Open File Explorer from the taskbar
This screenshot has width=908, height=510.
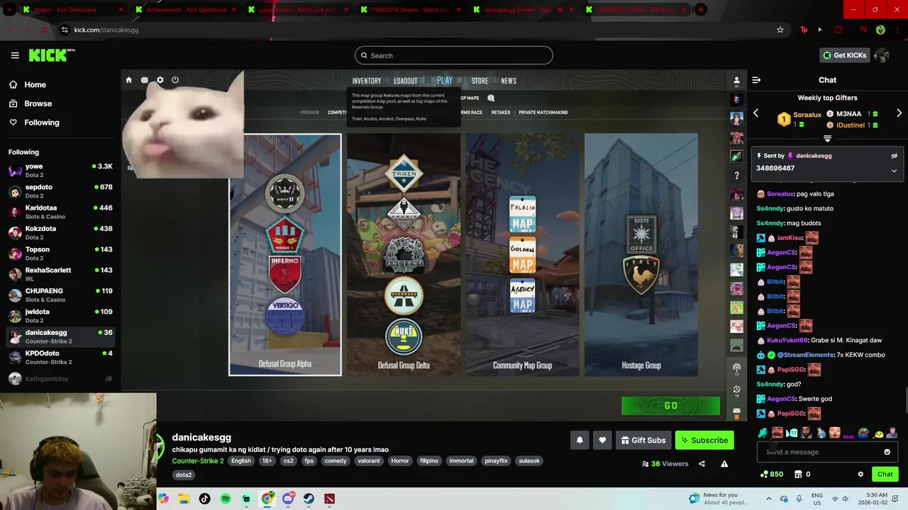click(x=184, y=499)
